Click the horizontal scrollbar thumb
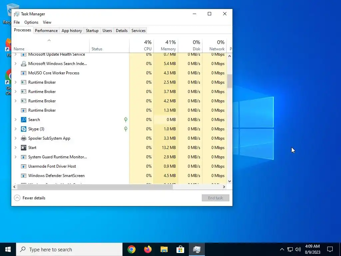This screenshot has height=256, width=341. click(95, 187)
